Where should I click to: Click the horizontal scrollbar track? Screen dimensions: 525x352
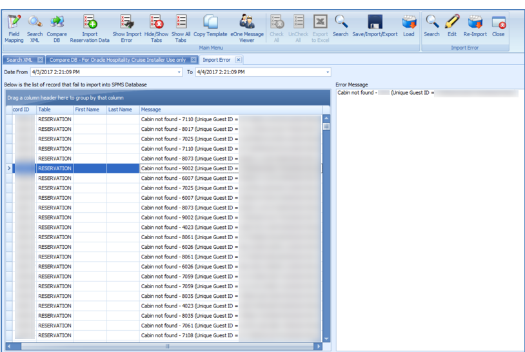[168, 346]
